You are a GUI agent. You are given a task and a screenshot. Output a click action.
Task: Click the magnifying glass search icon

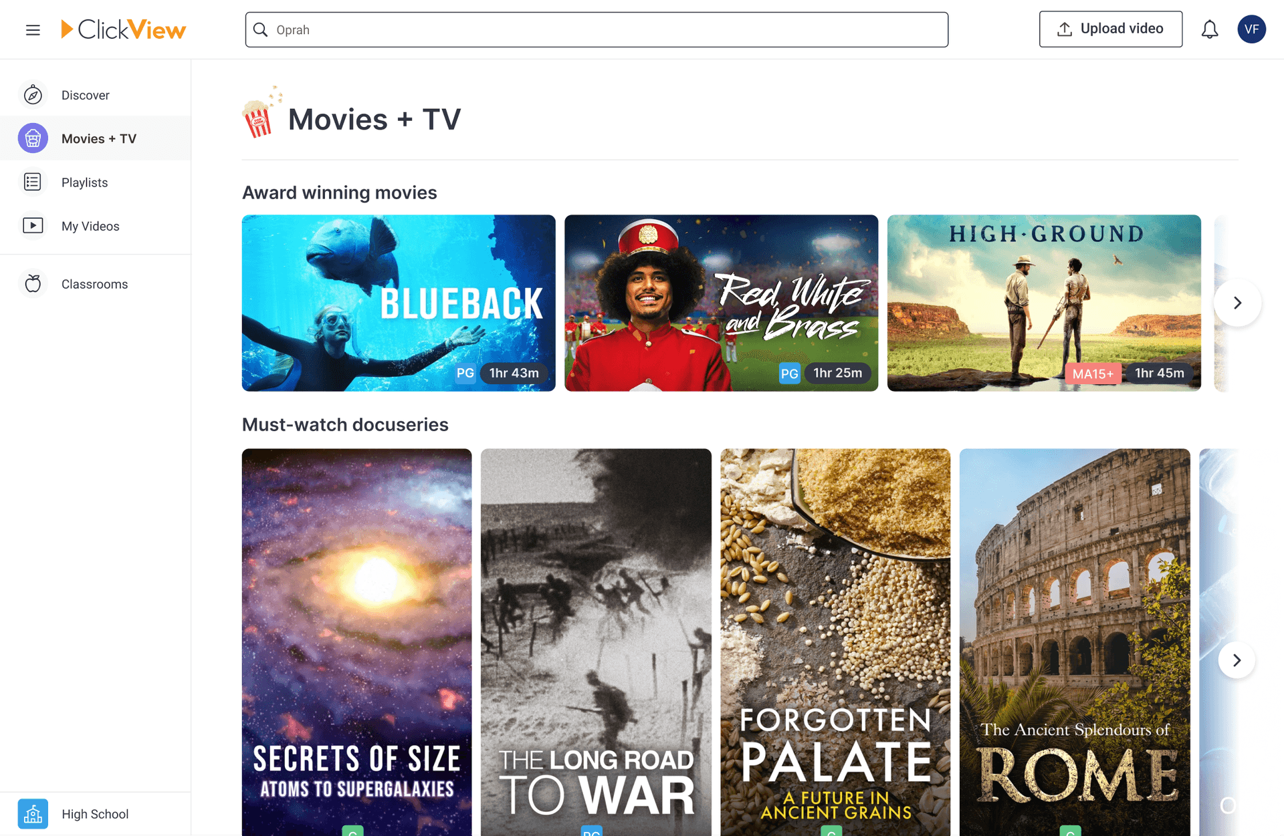[x=261, y=29]
